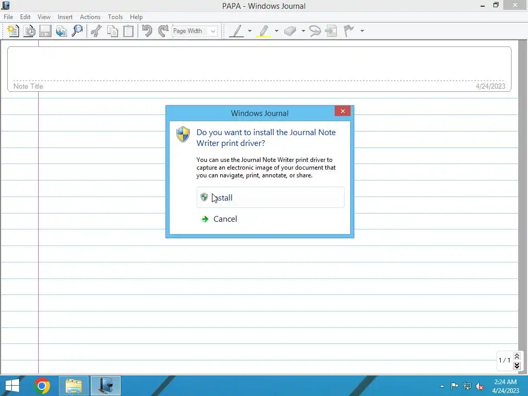
Task: Show hidden tray icons arrow
Action: 442,386
